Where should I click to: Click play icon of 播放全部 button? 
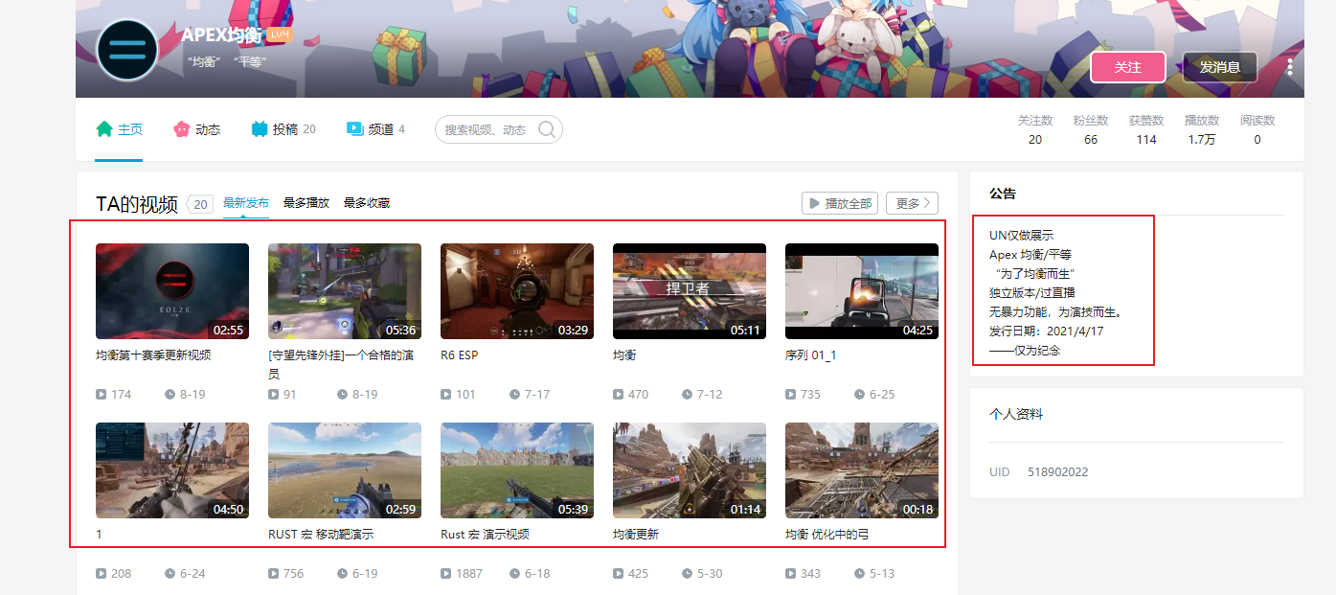click(x=814, y=203)
